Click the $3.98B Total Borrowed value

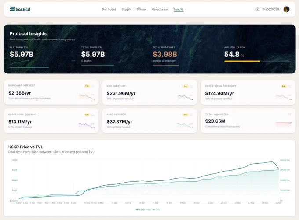tap(165, 54)
